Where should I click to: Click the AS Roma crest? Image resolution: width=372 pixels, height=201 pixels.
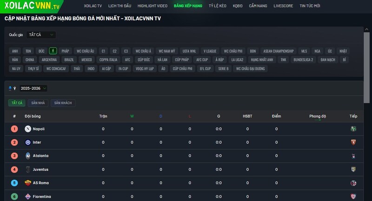28,183
